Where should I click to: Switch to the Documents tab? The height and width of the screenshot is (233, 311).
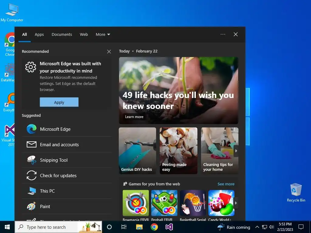[x=62, y=35]
